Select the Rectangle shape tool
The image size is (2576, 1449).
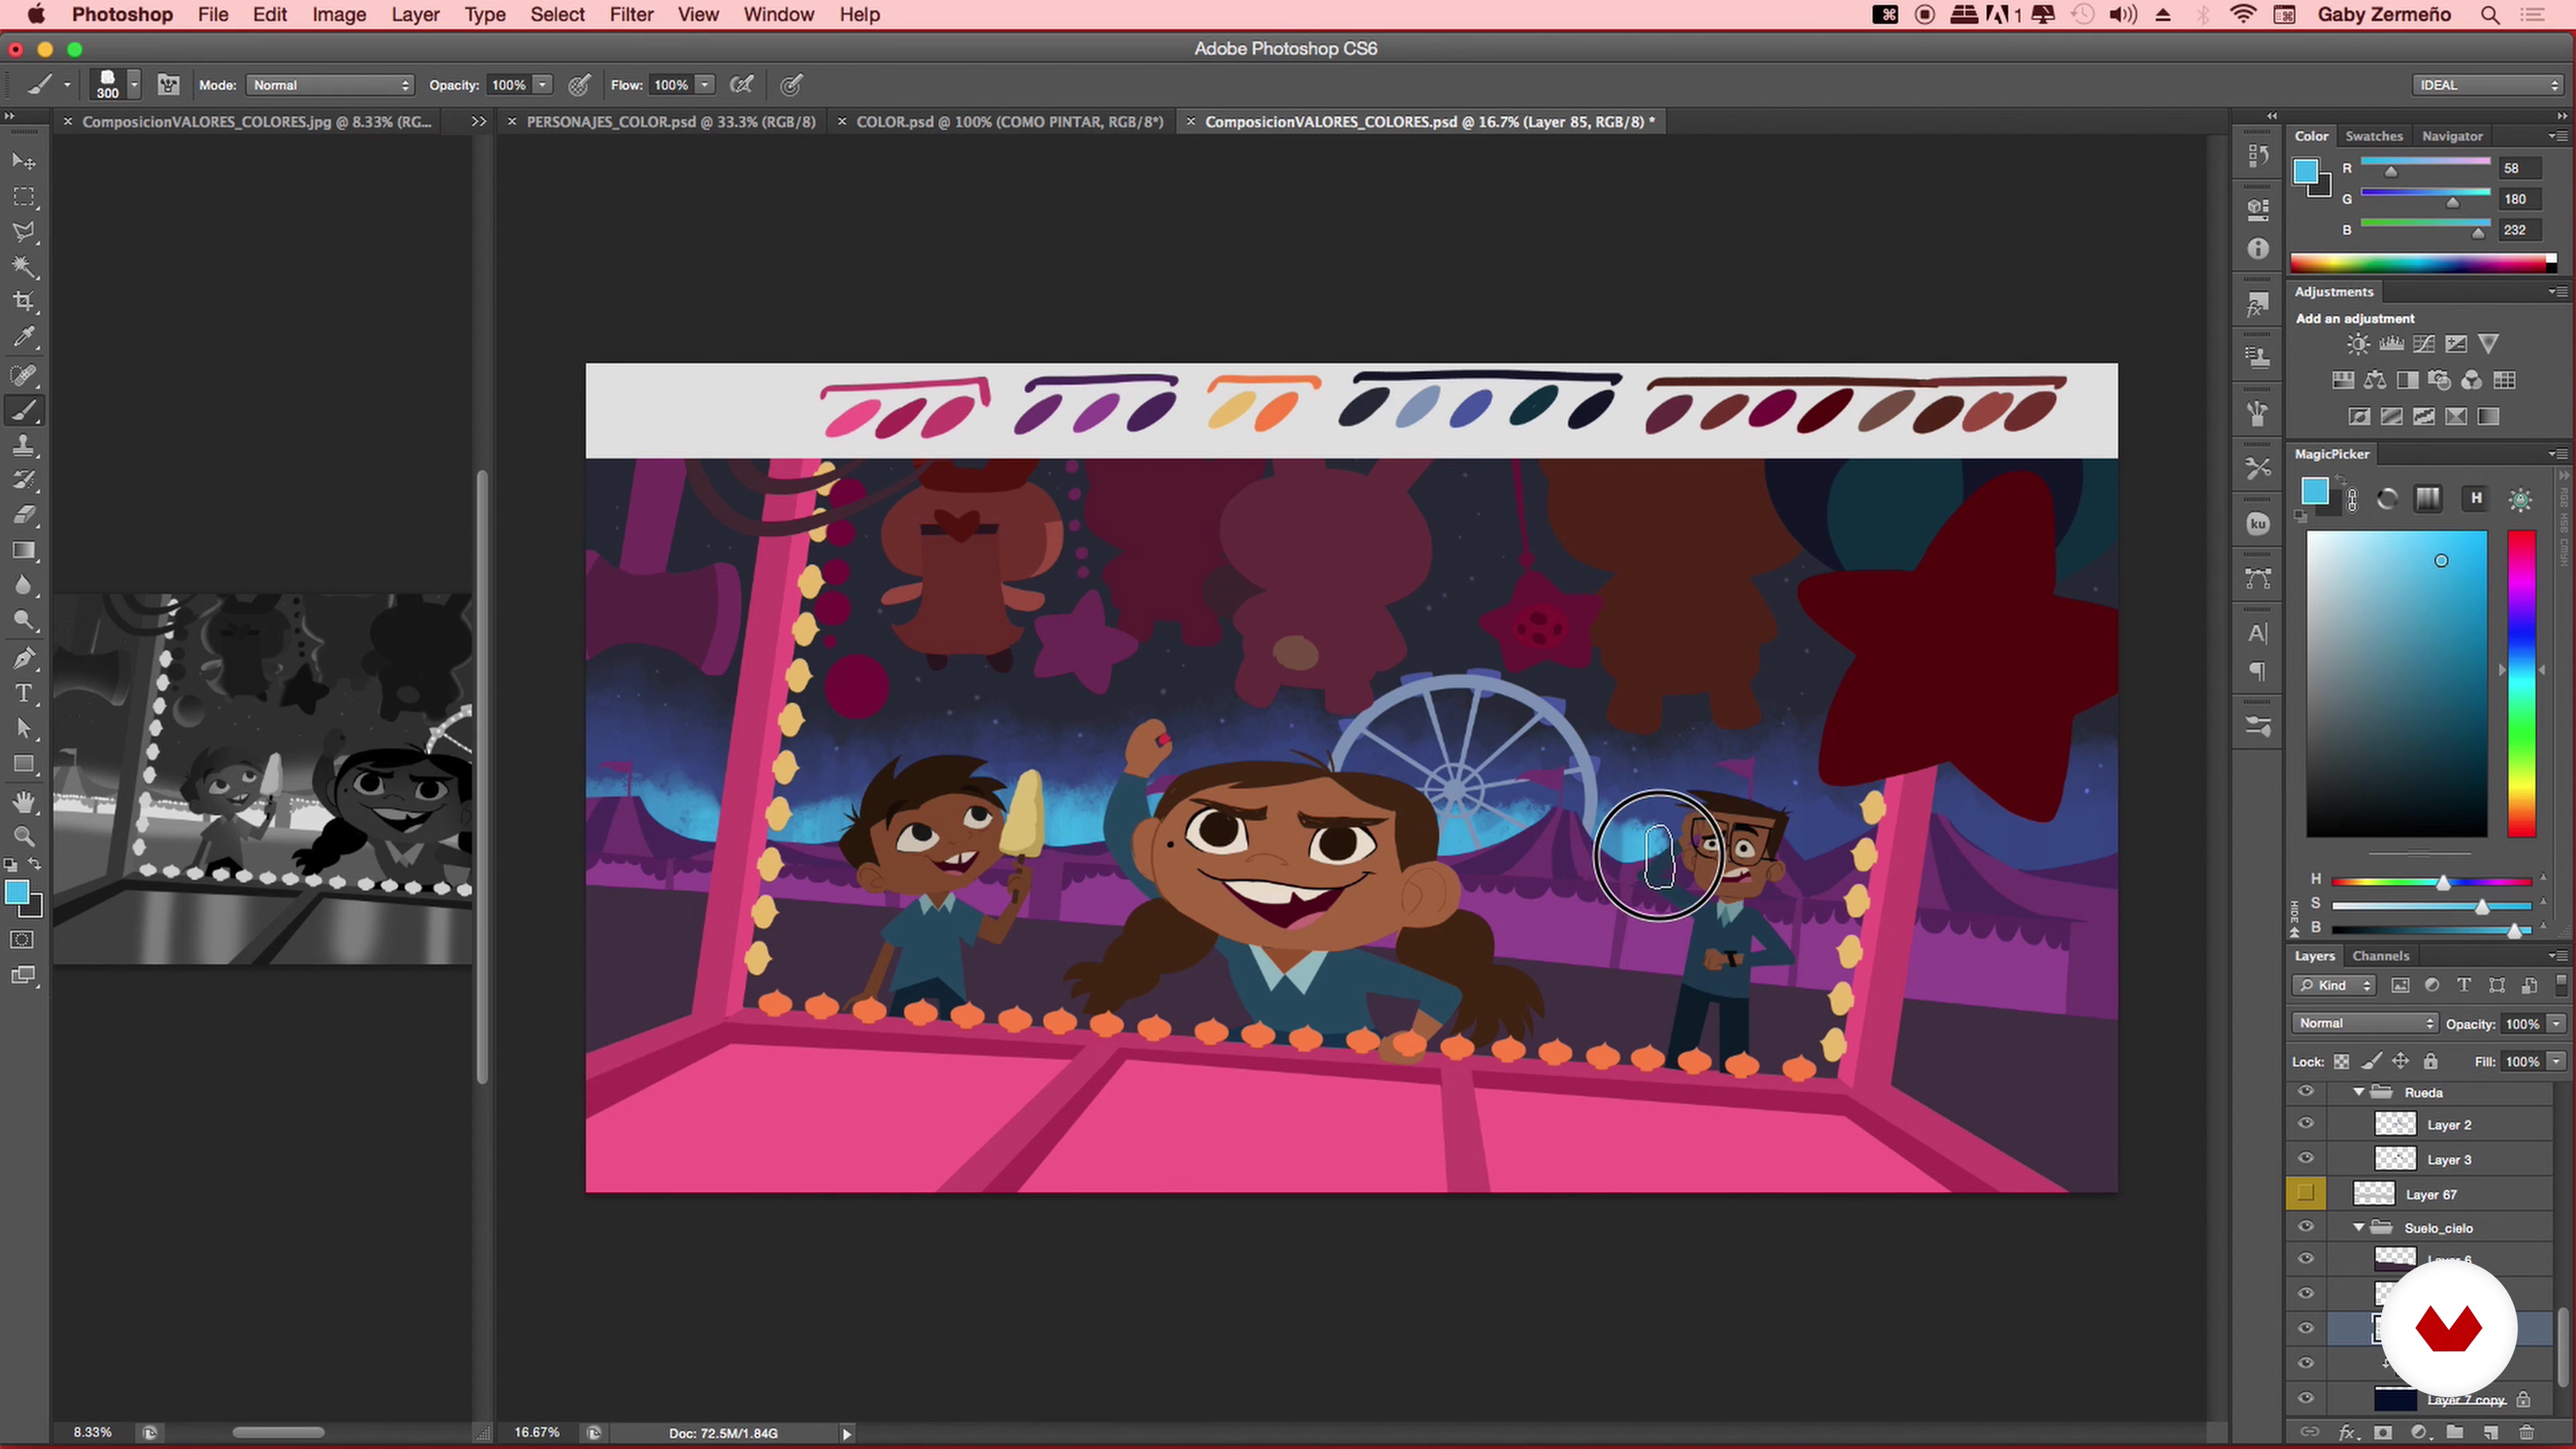pos(24,764)
